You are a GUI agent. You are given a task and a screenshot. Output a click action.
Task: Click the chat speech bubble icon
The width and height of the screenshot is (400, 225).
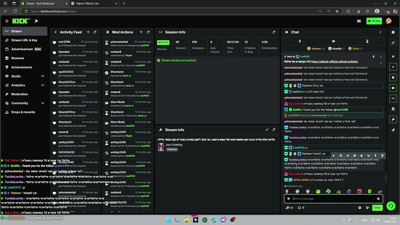[333, 41]
